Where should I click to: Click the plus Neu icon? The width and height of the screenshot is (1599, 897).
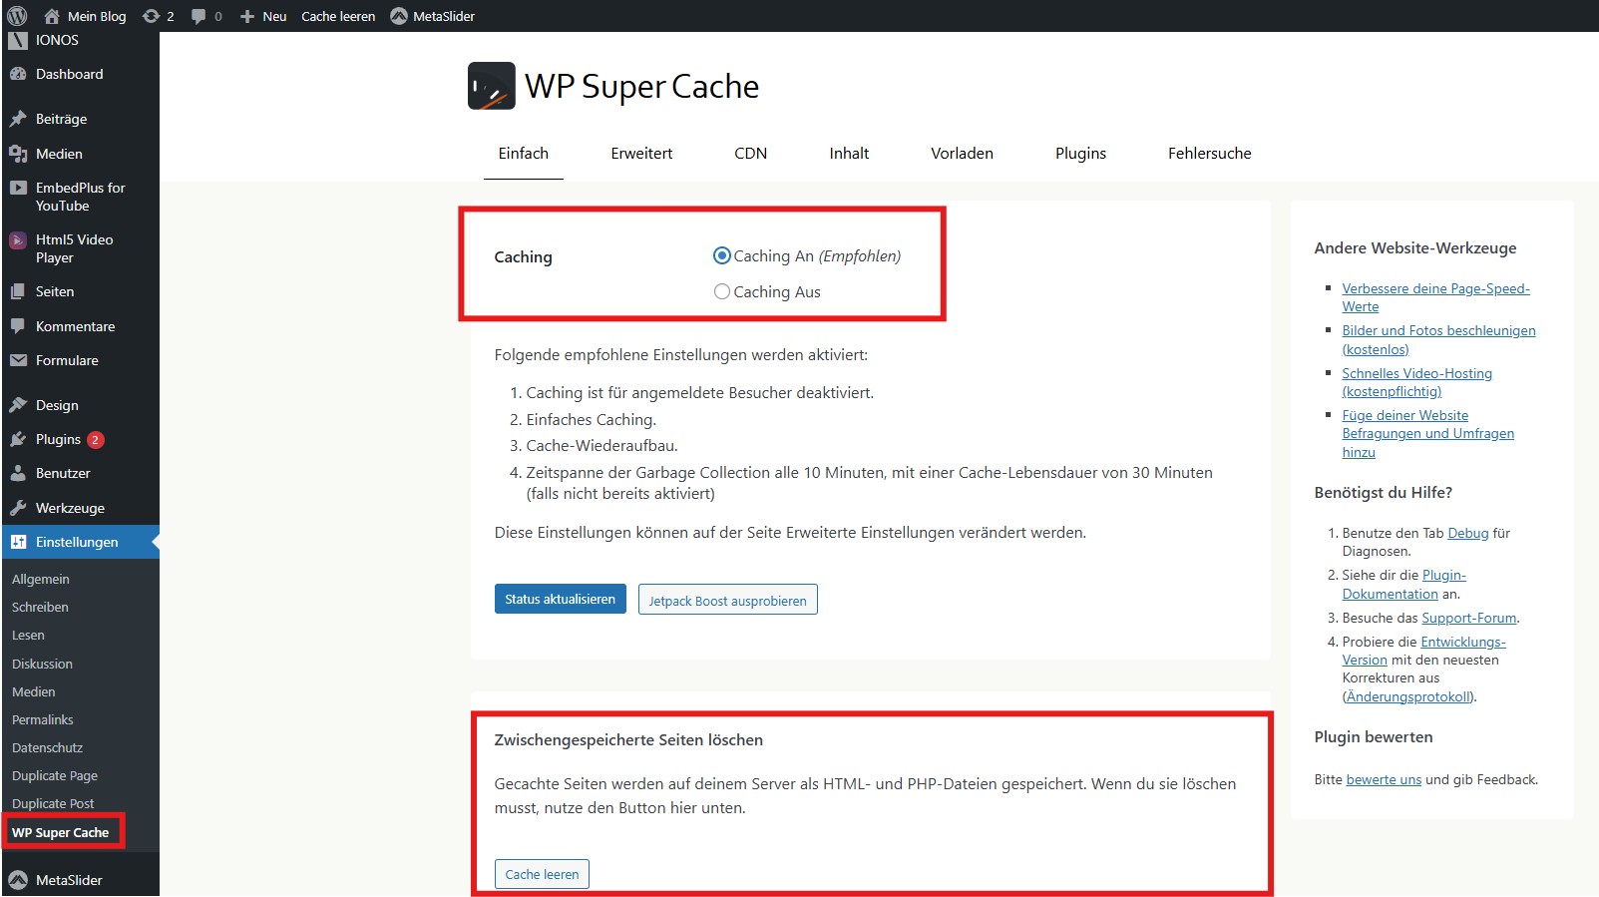247,16
